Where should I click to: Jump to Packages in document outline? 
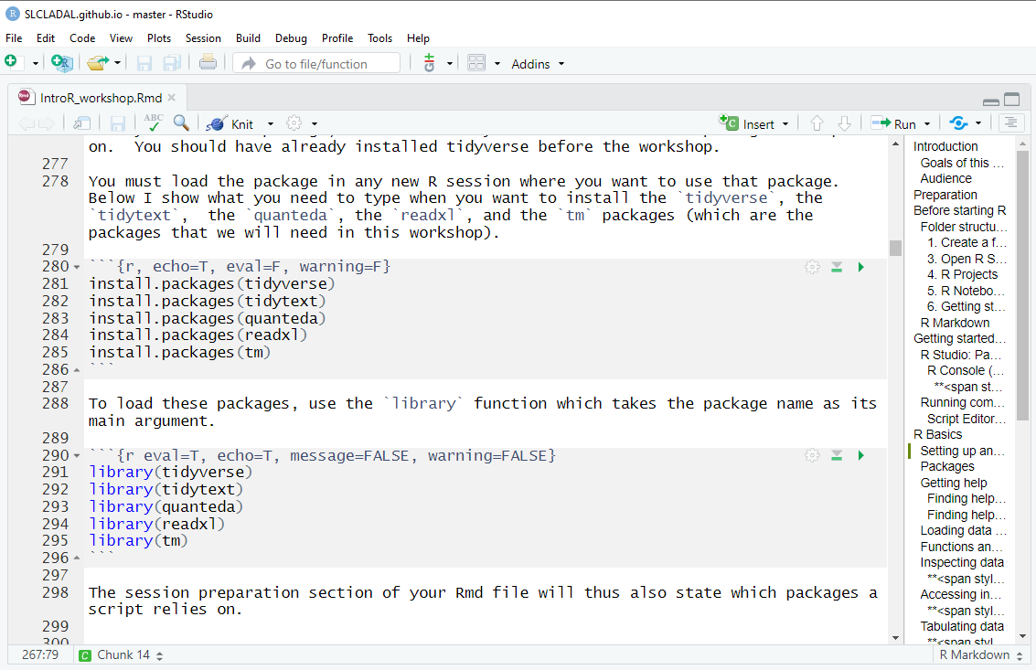pos(947,466)
